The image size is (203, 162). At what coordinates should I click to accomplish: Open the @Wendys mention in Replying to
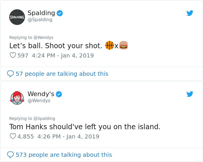(x=43, y=37)
